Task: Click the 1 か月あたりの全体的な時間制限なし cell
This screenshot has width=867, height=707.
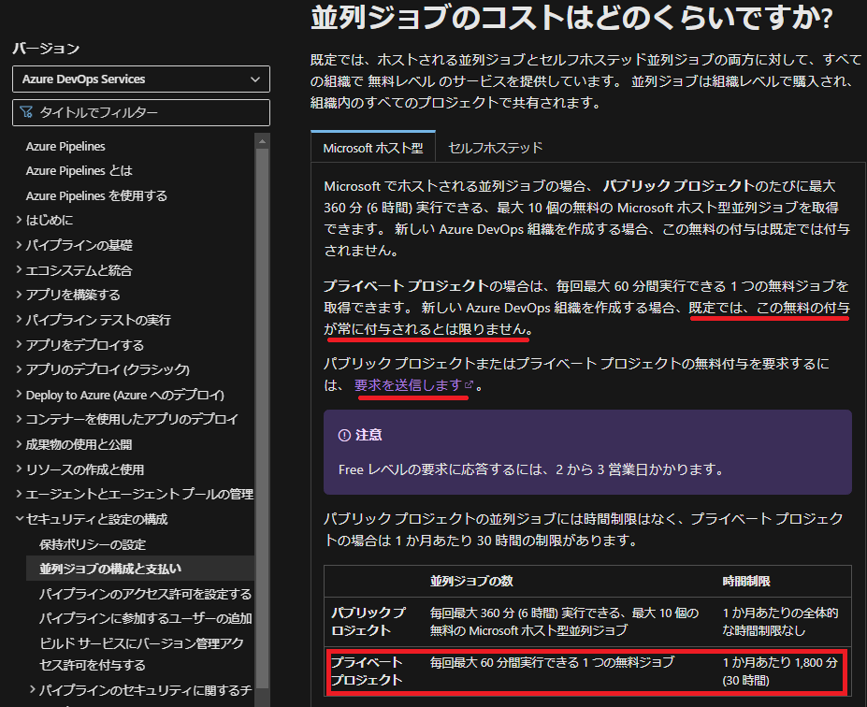Action: [780, 621]
